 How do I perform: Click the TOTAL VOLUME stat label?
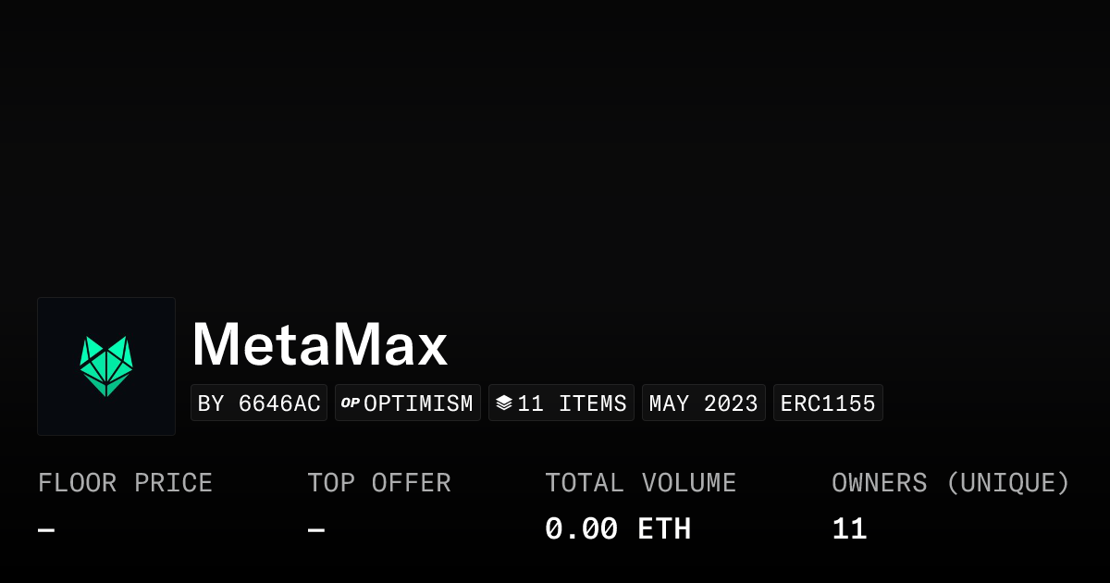click(640, 483)
